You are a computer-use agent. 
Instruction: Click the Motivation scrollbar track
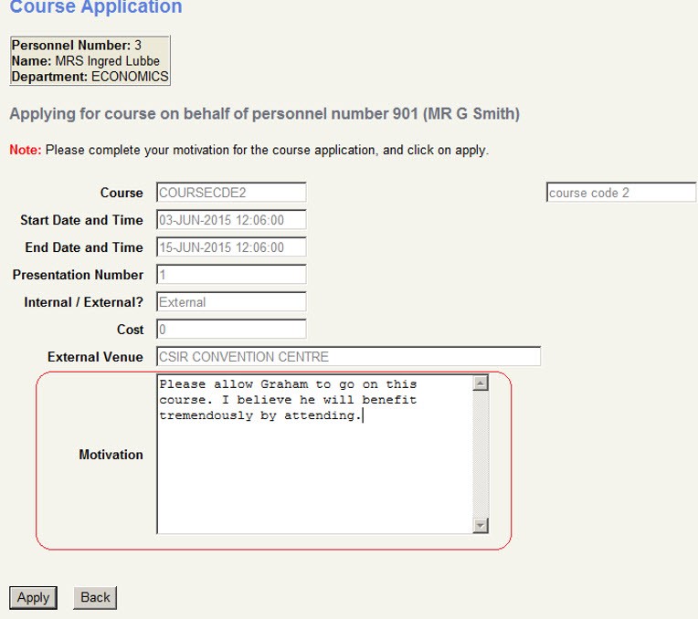coord(481,456)
